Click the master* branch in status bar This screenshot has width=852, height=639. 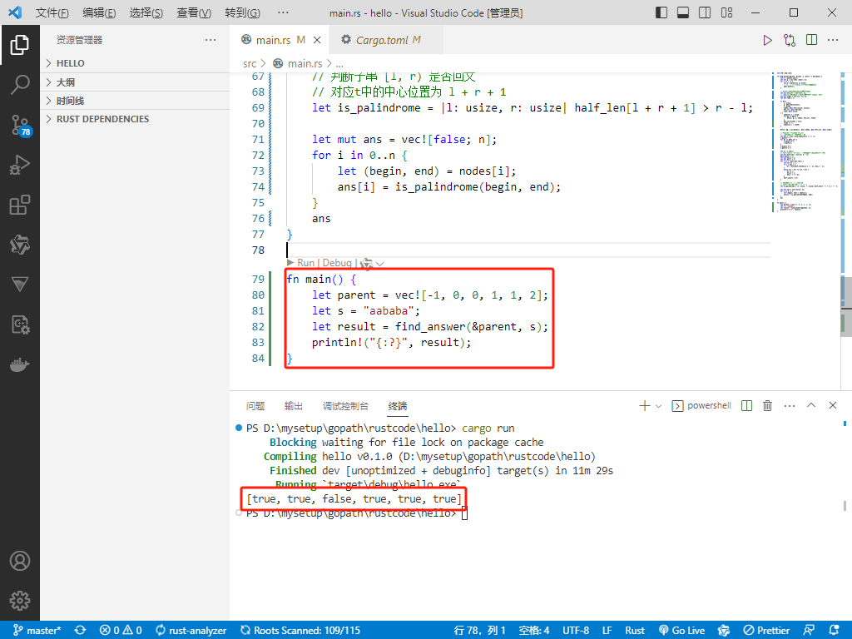pyautogui.click(x=37, y=631)
